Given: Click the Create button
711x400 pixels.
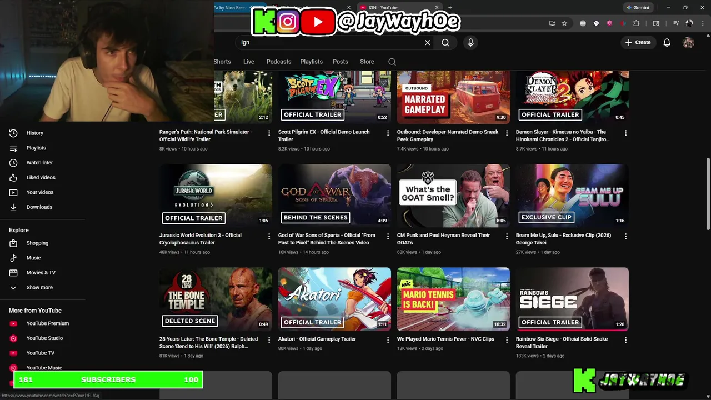Looking at the screenshot, I should (638, 42).
